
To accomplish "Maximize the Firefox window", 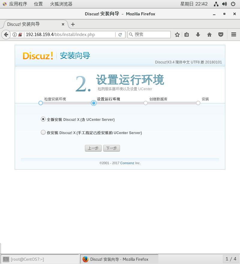I will [224, 14].
